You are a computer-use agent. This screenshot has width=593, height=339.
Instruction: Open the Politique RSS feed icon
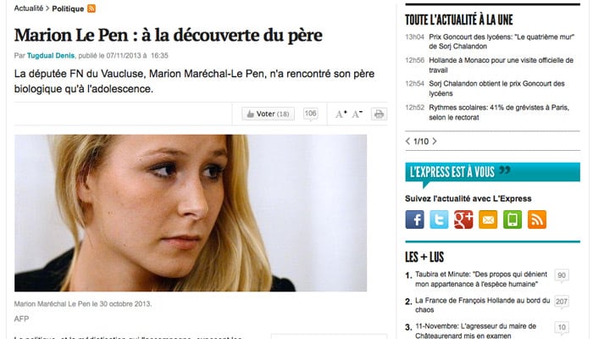click(x=91, y=8)
